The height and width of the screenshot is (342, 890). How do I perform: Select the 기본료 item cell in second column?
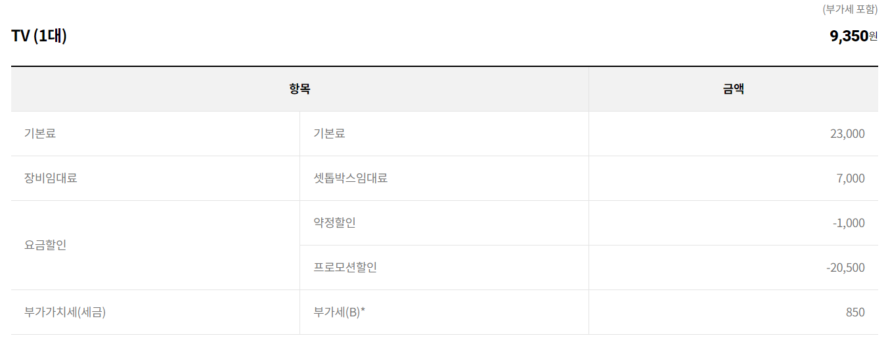click(329, 134)
